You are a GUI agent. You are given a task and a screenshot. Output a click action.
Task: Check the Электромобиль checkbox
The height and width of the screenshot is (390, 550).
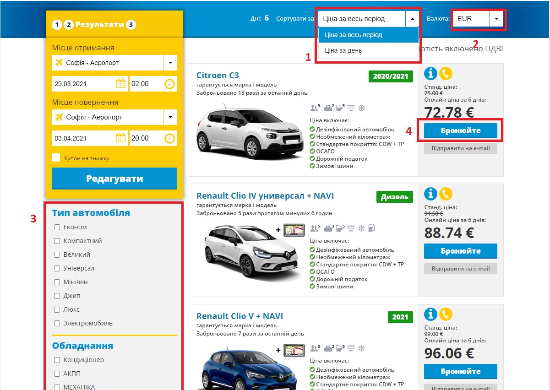(57, 323)
